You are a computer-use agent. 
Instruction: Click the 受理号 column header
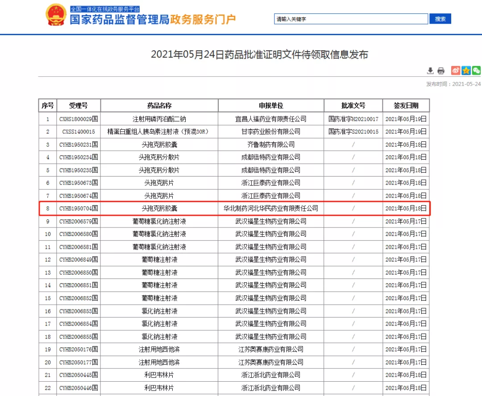[x=79, y=106]
